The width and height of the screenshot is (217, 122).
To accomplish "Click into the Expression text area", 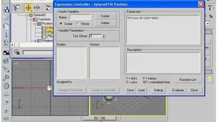I will (163, 29).
